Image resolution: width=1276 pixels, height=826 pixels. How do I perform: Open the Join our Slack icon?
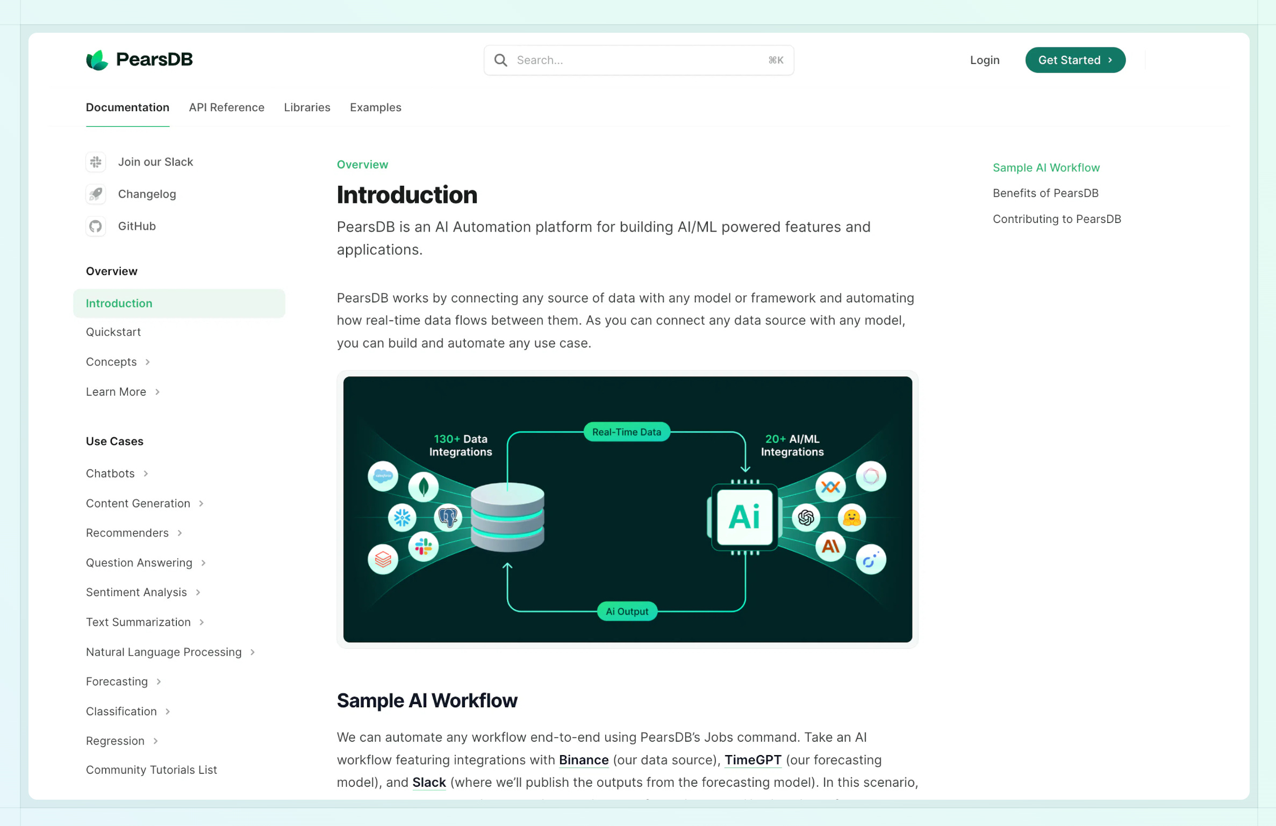point(96,162)
